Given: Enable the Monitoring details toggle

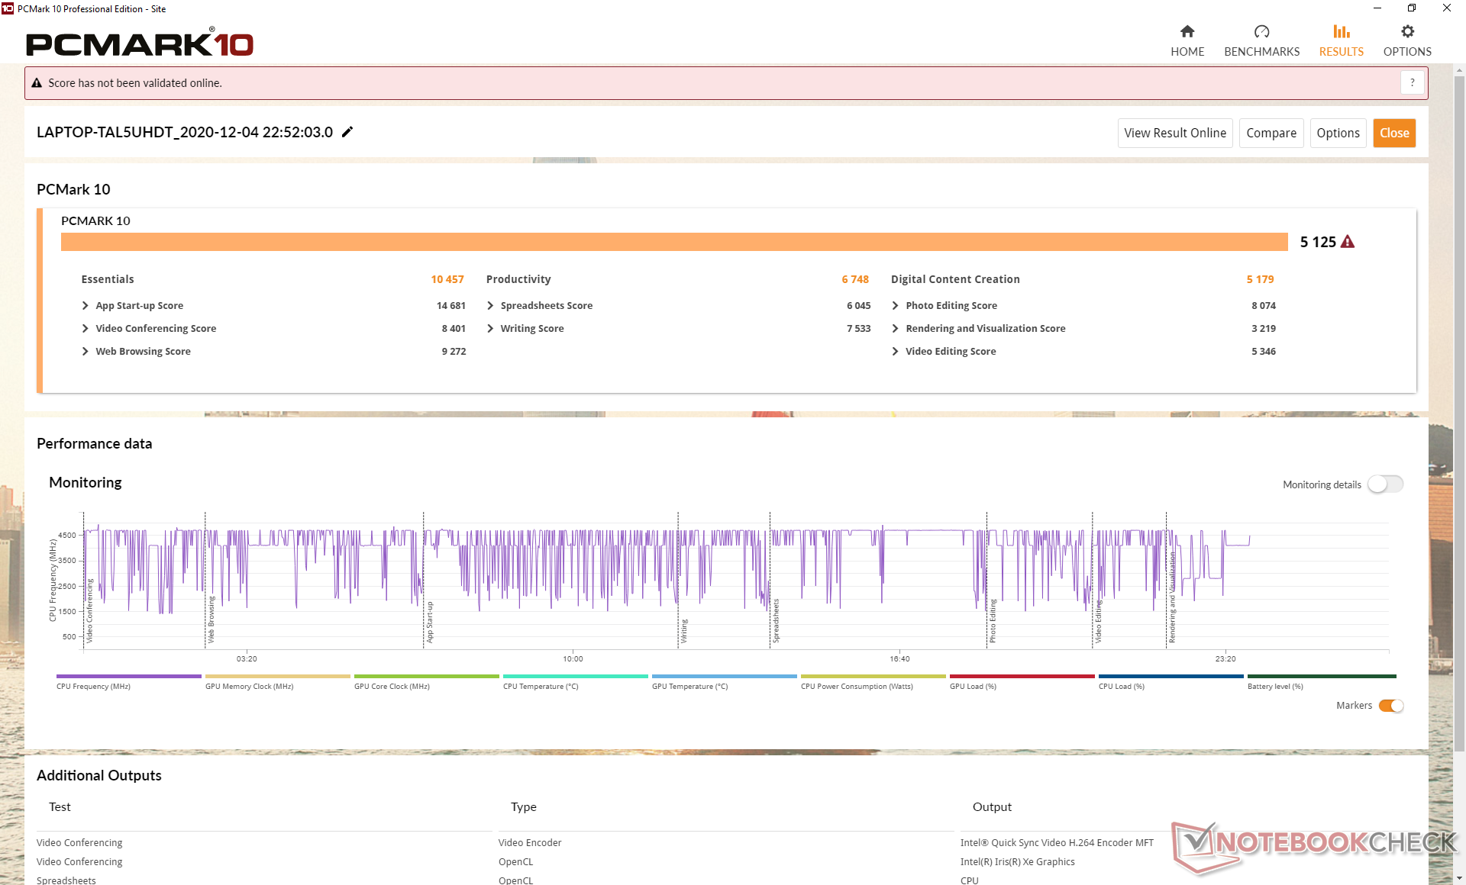Looking at the screenshot, I should tap(1384, 484).
